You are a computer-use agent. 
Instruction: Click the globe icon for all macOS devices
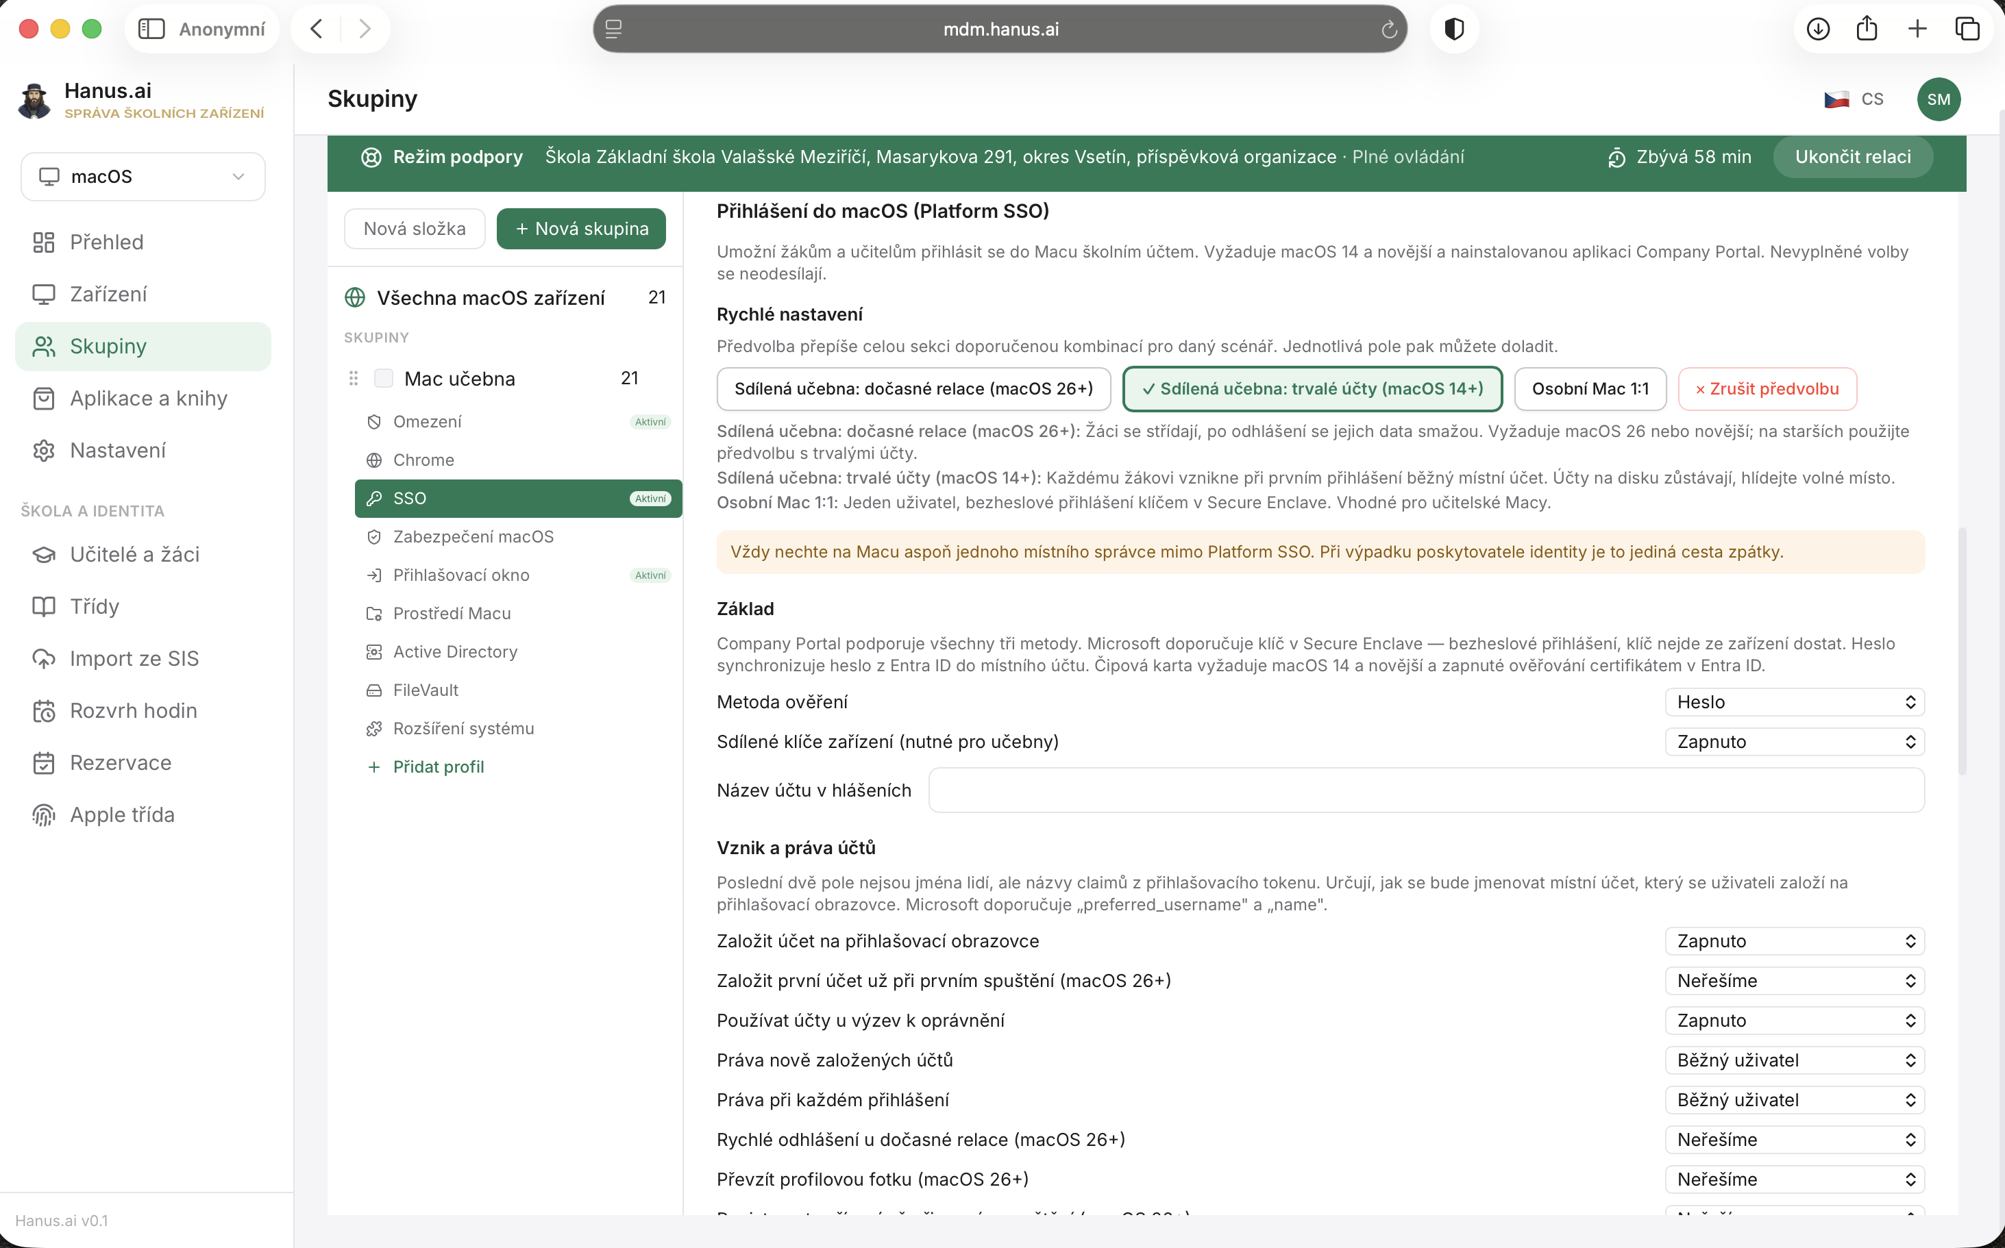pos(355,297)
